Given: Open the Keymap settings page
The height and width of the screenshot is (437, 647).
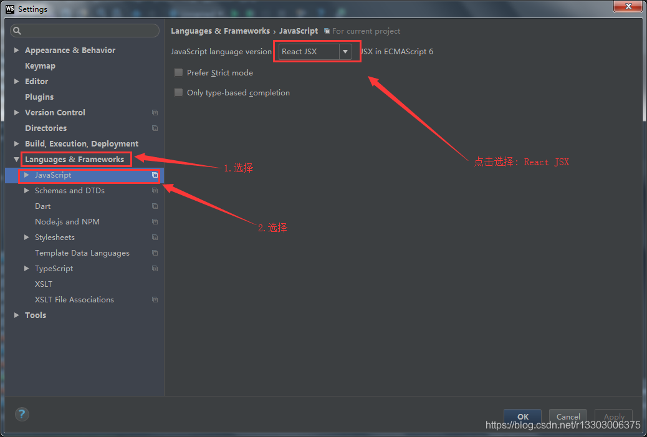Looking at the screenshot, I should pyautogui.click(x=40, y=65).
